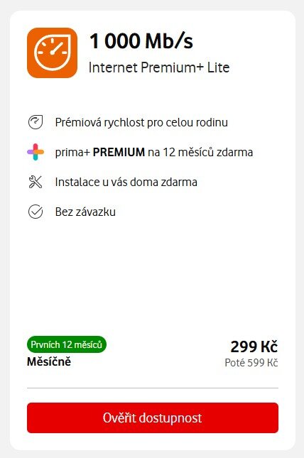Click the circled checkmark Bez závazku icon
The height and width of the screenshot is (458, 304).
tap(36, 212)
